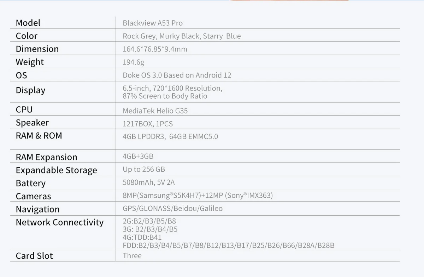Click the Dimension value 164.6*76.85*9.4mm
Viewport: 424px width, 277px height.
coord(155,49)
